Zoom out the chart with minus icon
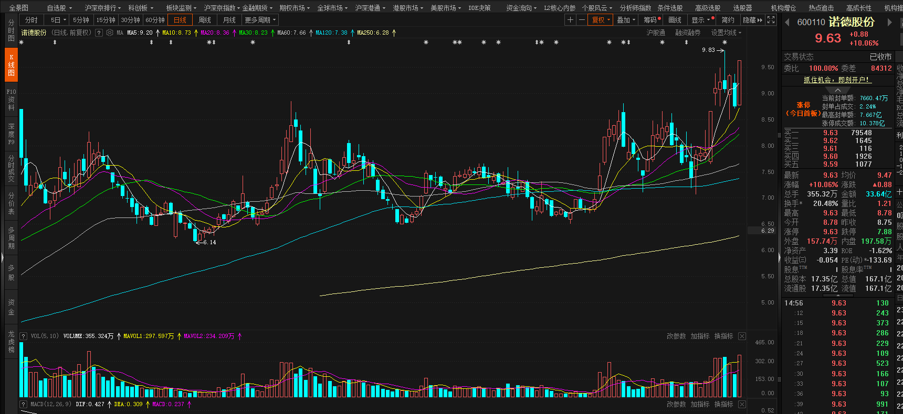Viewport: 903px width, 414px height. click(582, 20)
